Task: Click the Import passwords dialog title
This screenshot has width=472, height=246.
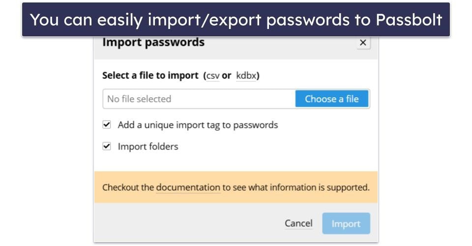Action: pyautogui.click(x=153, y=42)
